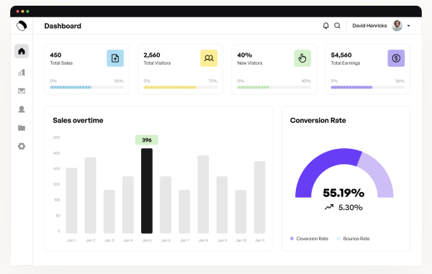Open the settings gear sidebar icon
Image resolution: width=432 pixels, height=274 pixels.
click(22, 146)
